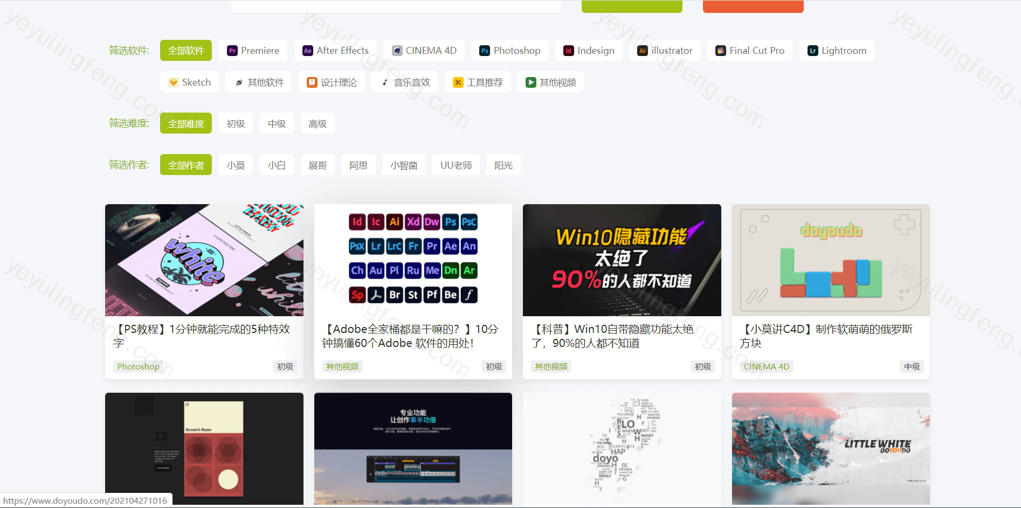Click the Photoshop Ps icon
The width and height of the screenshot is (1021, 508).
pos(485,51)
